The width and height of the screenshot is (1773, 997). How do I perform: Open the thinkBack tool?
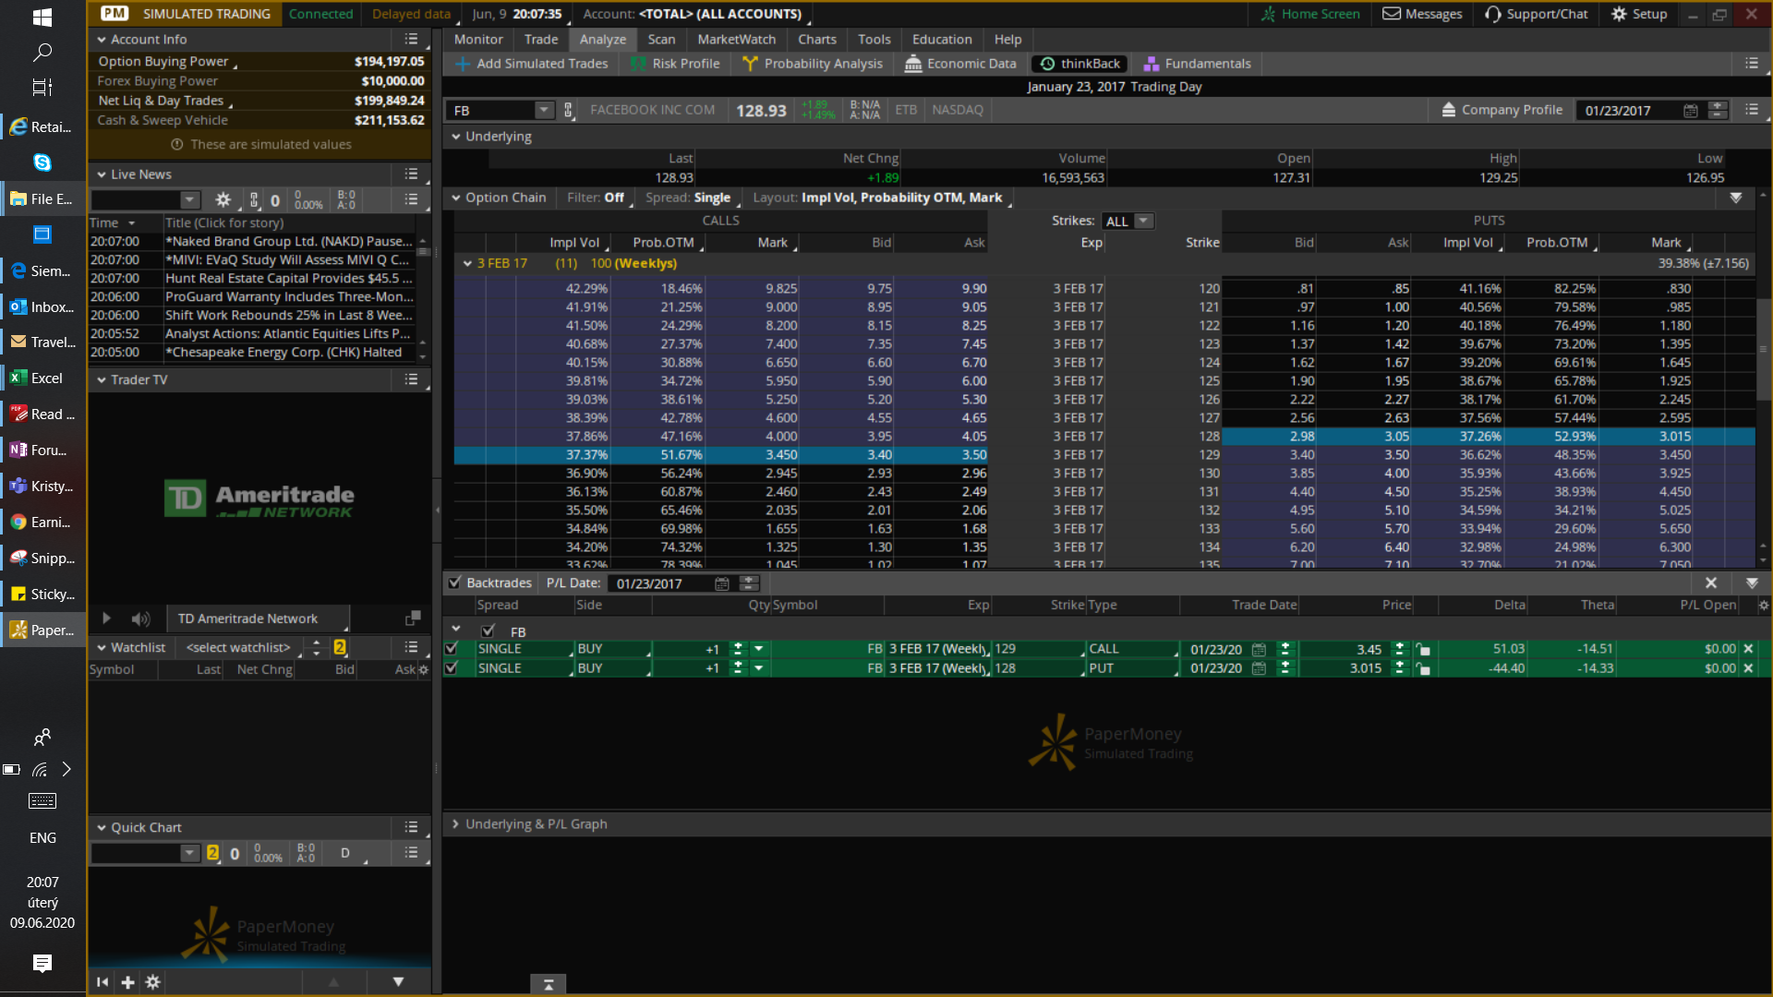coord(1080,64)
